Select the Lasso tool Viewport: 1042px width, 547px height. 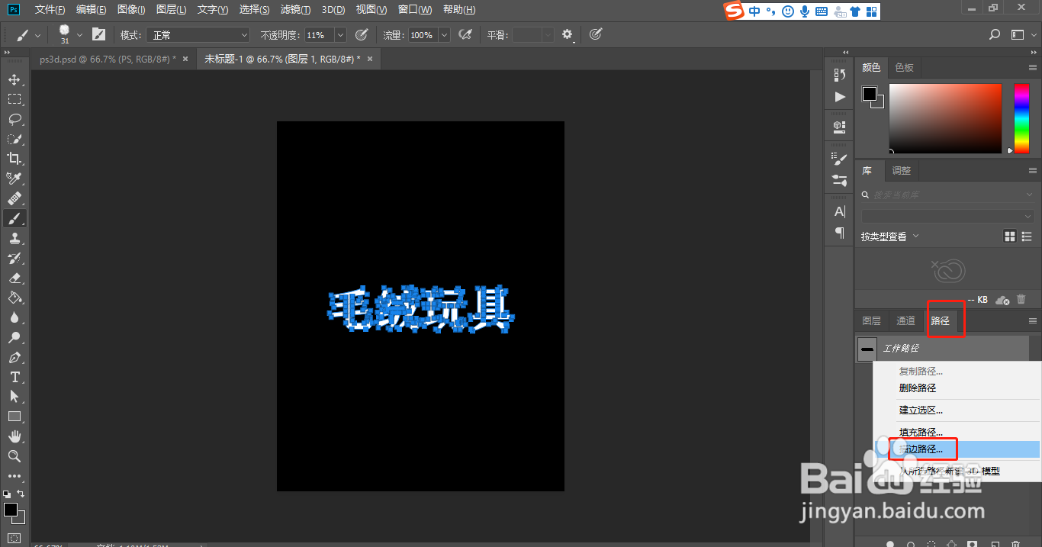[14, 118]
